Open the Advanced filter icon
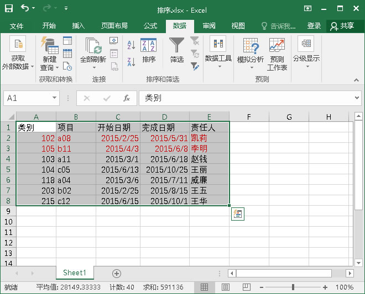The height and width of the screenshot is (294, 365). click(195, 66)
